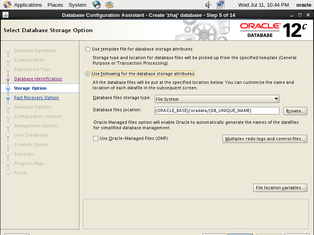Launch the web browser globe icon

coord(97,5)
